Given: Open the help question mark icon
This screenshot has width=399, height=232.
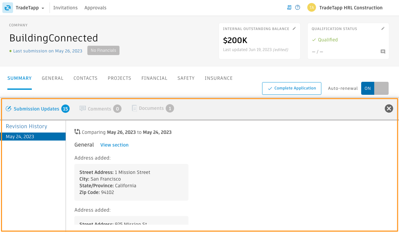Looking at the screenshot, I should pos(298,8).
